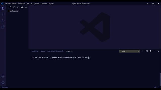Switch to CONSOLA DE DEPURACIÓN tab
This screenshot has width=161, height=90.
[x=56, y=51]
